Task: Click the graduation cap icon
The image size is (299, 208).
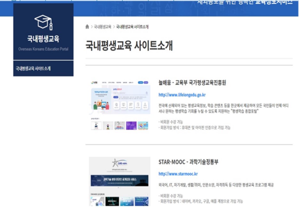Action: point(44,22)
